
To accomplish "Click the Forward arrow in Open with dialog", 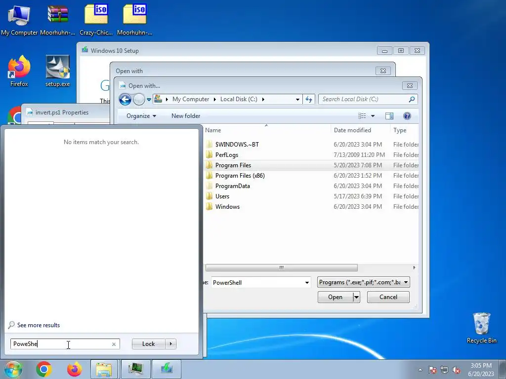I will pos(139,99).
